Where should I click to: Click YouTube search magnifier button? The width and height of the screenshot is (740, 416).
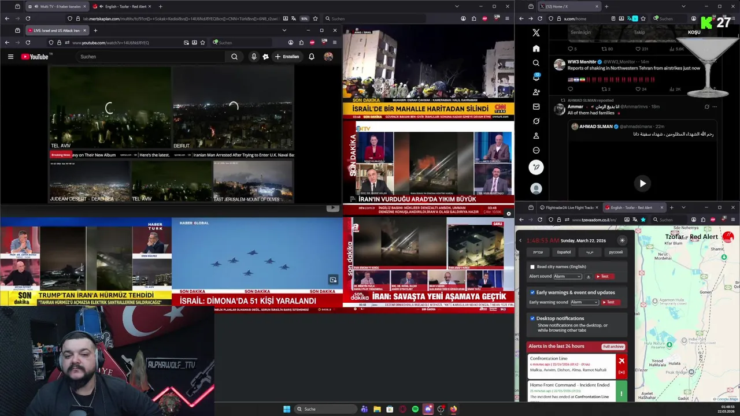pos(234,57)
